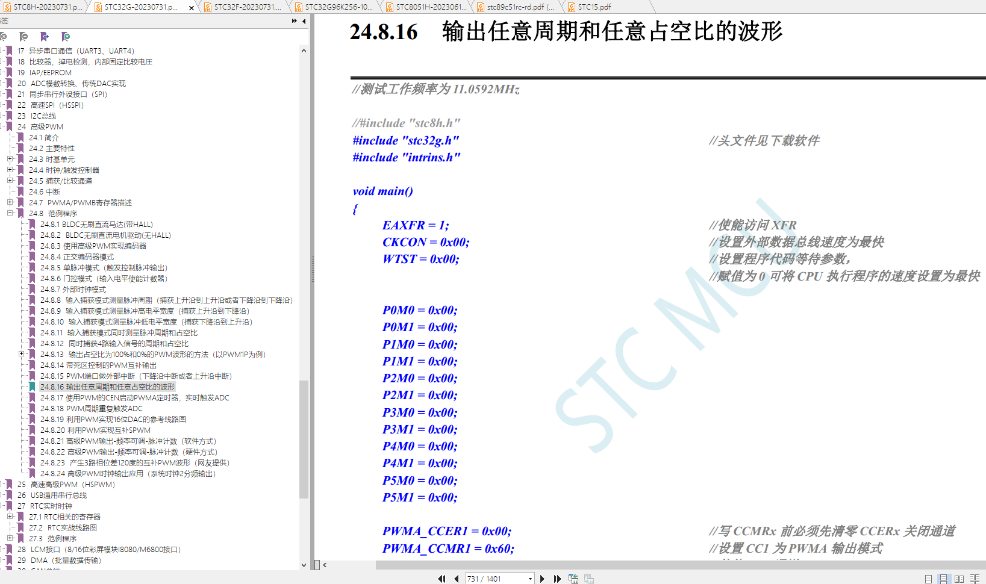Open bookmark 24.8.12 同时捕获4路输入
Image resolution: width=986 pixels, height=584 pixels.
[x=114, y=344]
